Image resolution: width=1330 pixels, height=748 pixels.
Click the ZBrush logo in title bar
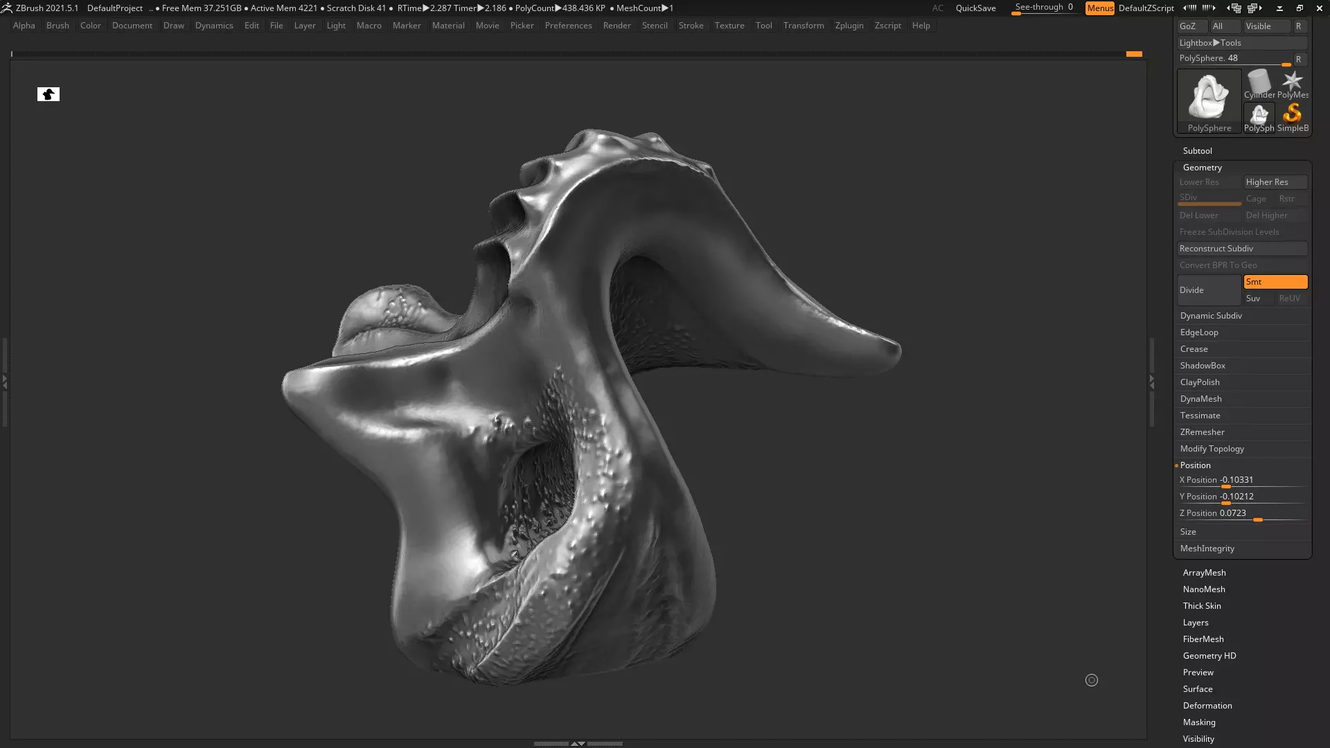pyautogui.click(x=7, y=8)
